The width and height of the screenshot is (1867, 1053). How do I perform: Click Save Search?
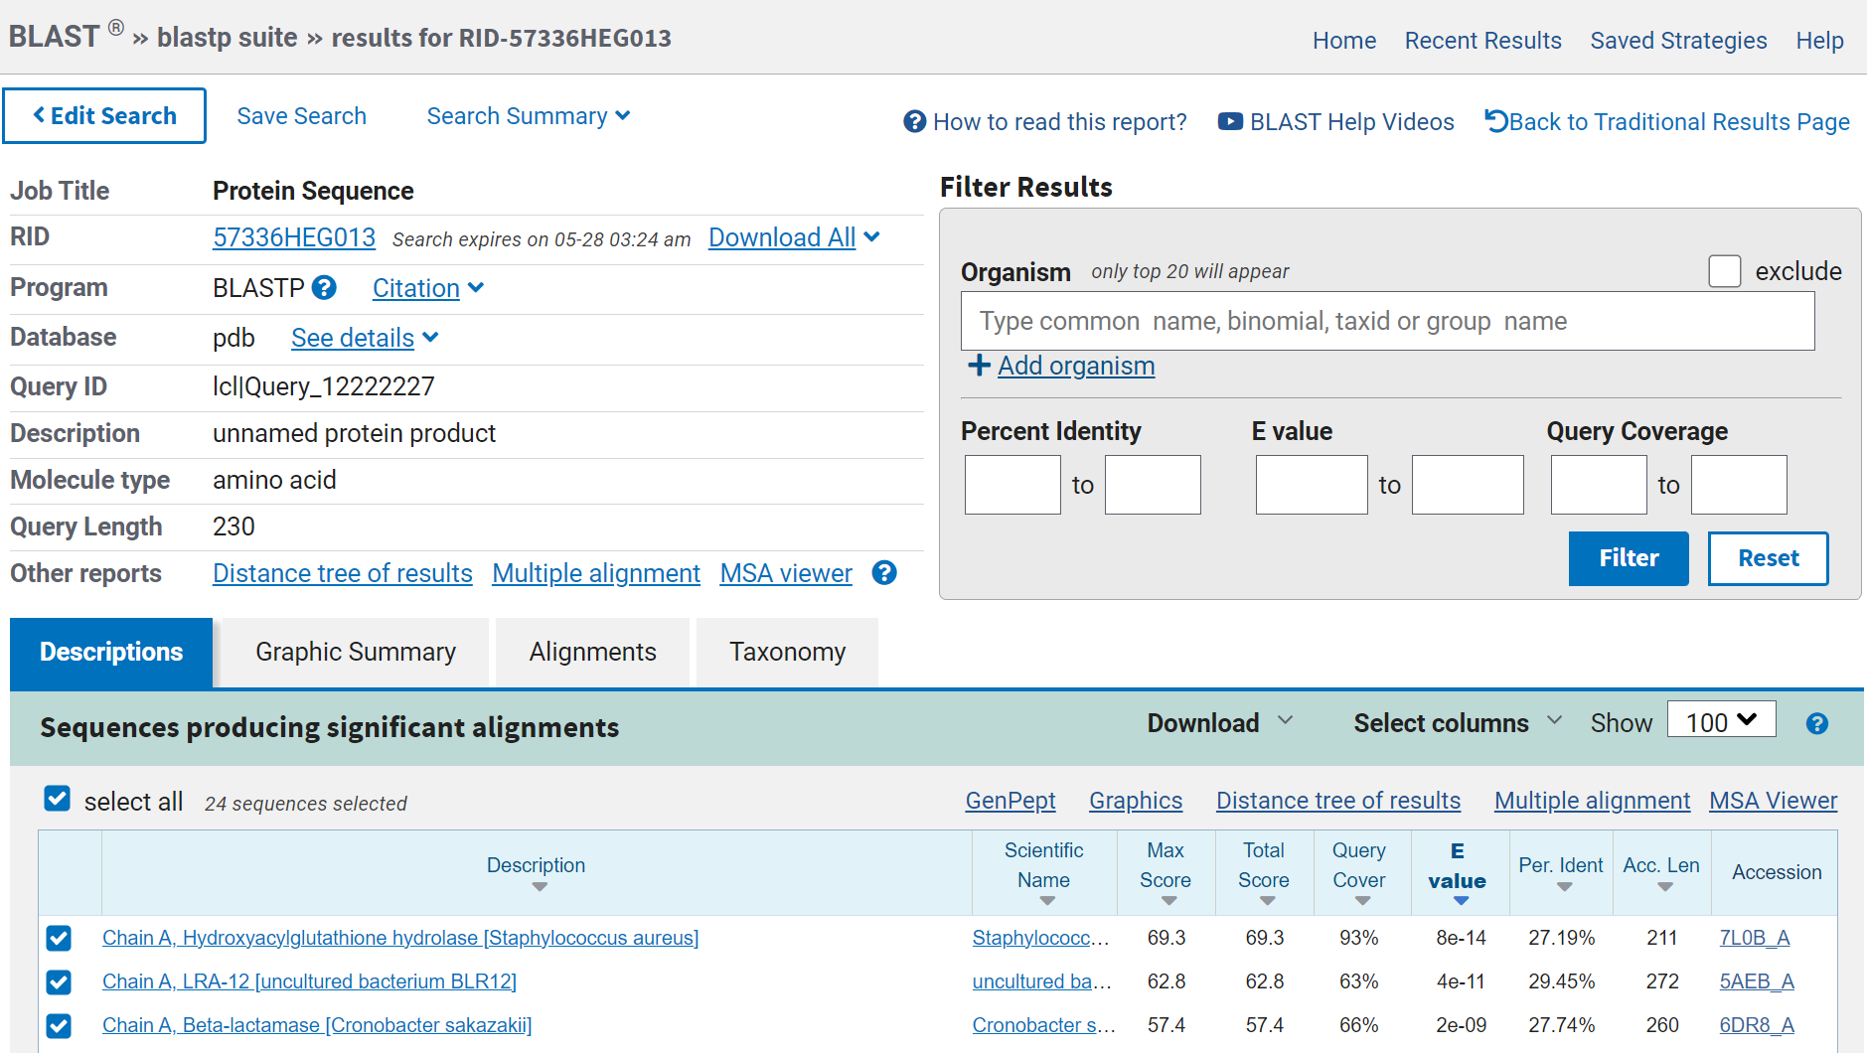(301, 116)
